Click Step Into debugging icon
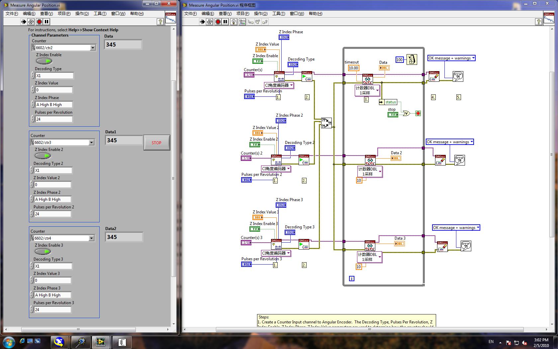The width and height of the screenshot is (558, 349). click(251, 22)
